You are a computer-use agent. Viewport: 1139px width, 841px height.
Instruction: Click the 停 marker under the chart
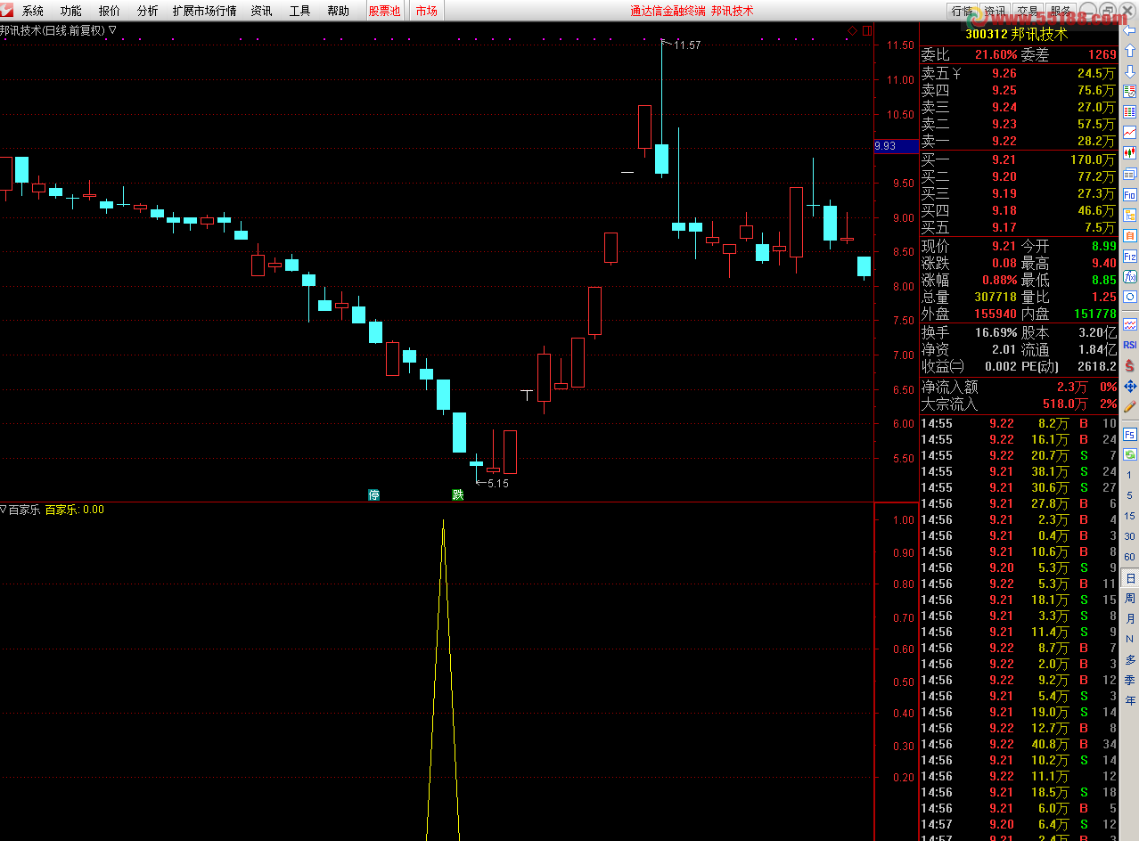coord(374,494)
